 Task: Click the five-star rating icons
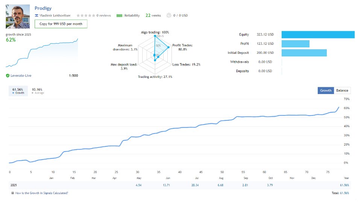(85, 15)
